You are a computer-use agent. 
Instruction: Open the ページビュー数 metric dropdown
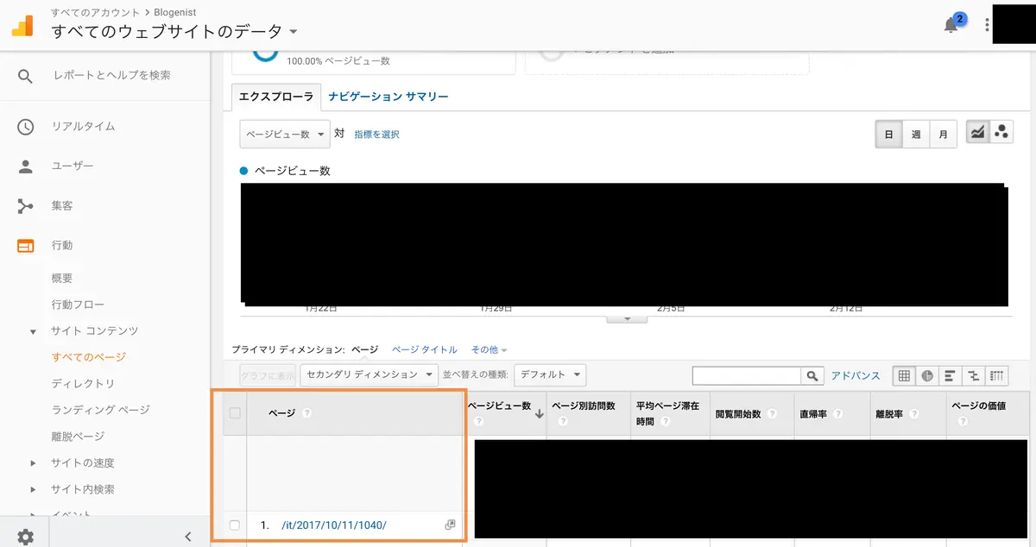click(x=285, y=135)
